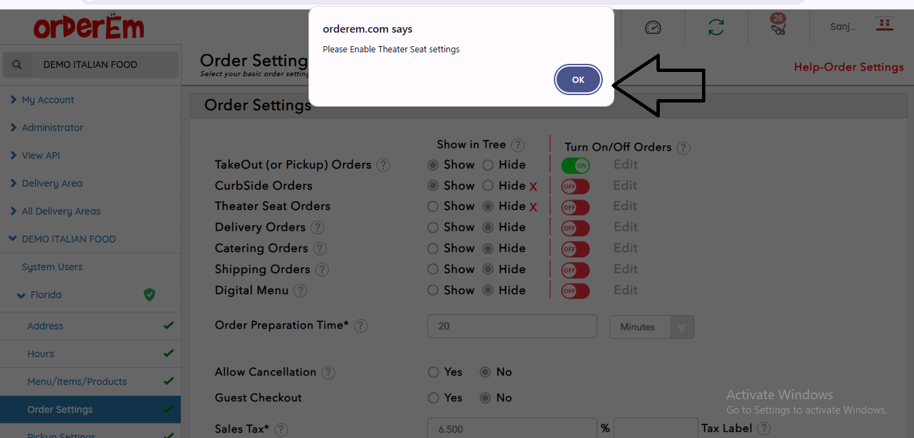Click help icon beside Delivery Orders
This screenshot has width=914, height=438.
pyautogui.click(x=317, y=227)
